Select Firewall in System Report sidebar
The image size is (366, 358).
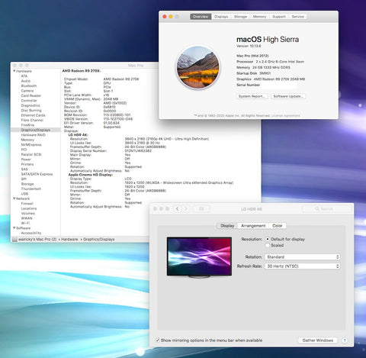pos(27,204)
